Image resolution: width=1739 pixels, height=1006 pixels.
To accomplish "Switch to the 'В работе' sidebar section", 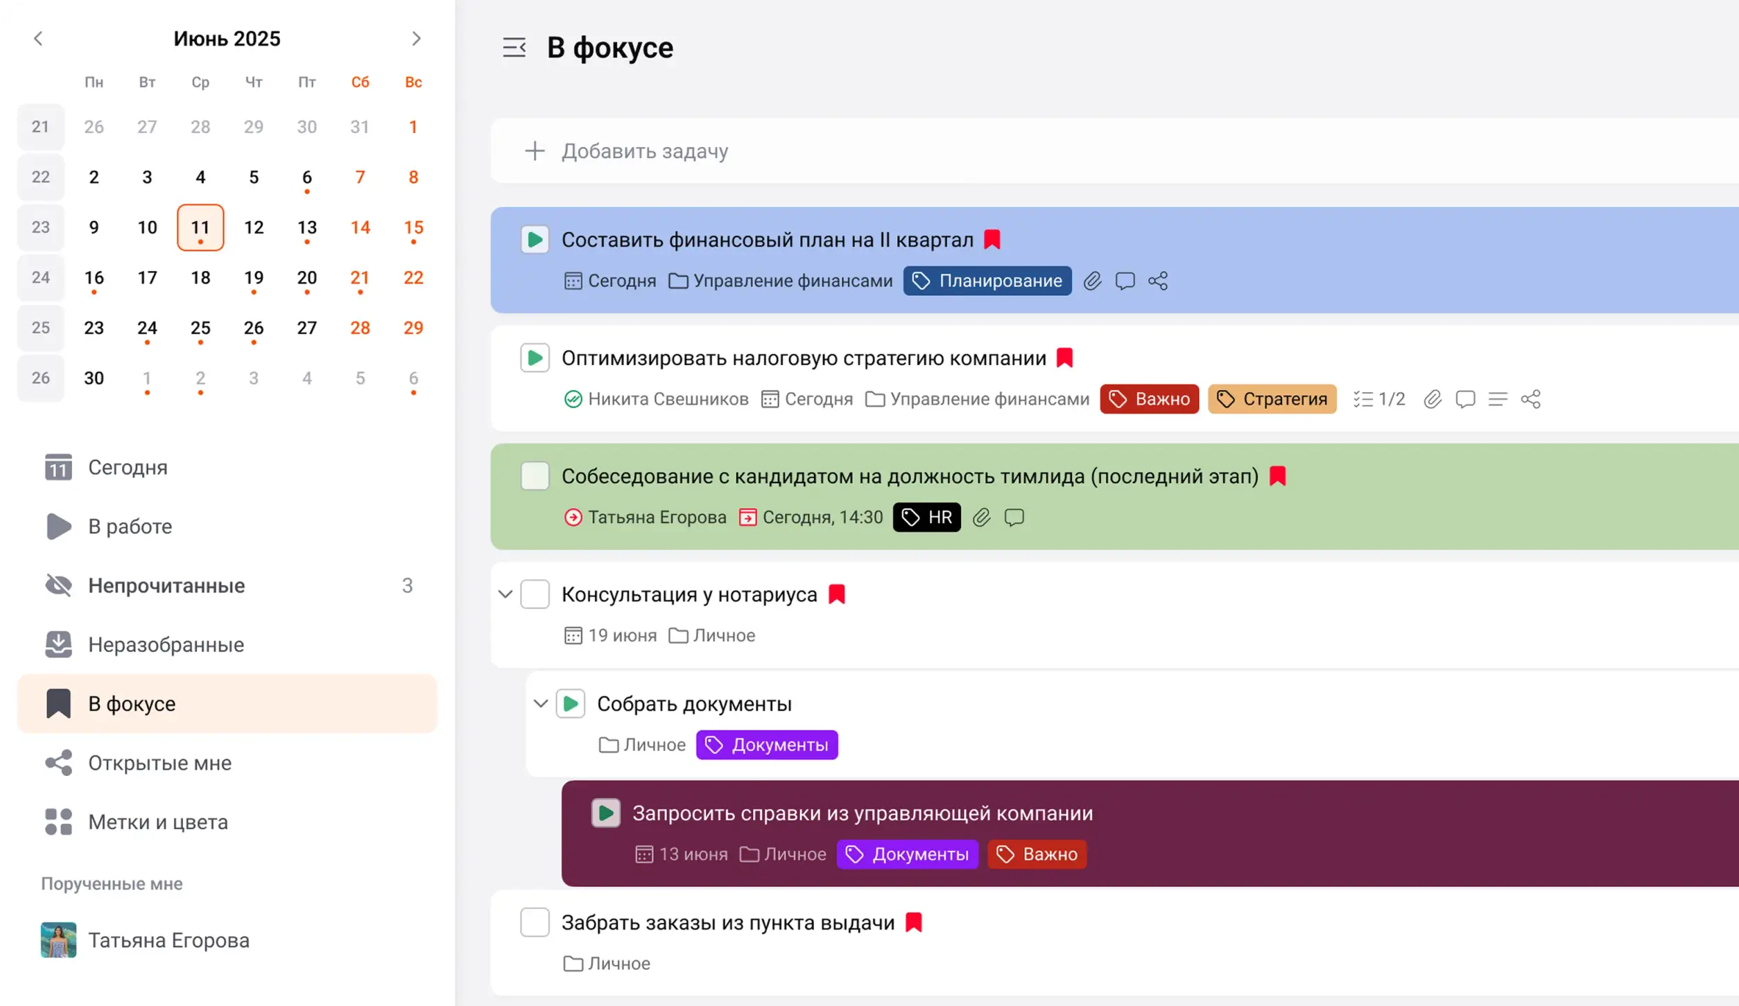I will (x=130, y=527).
